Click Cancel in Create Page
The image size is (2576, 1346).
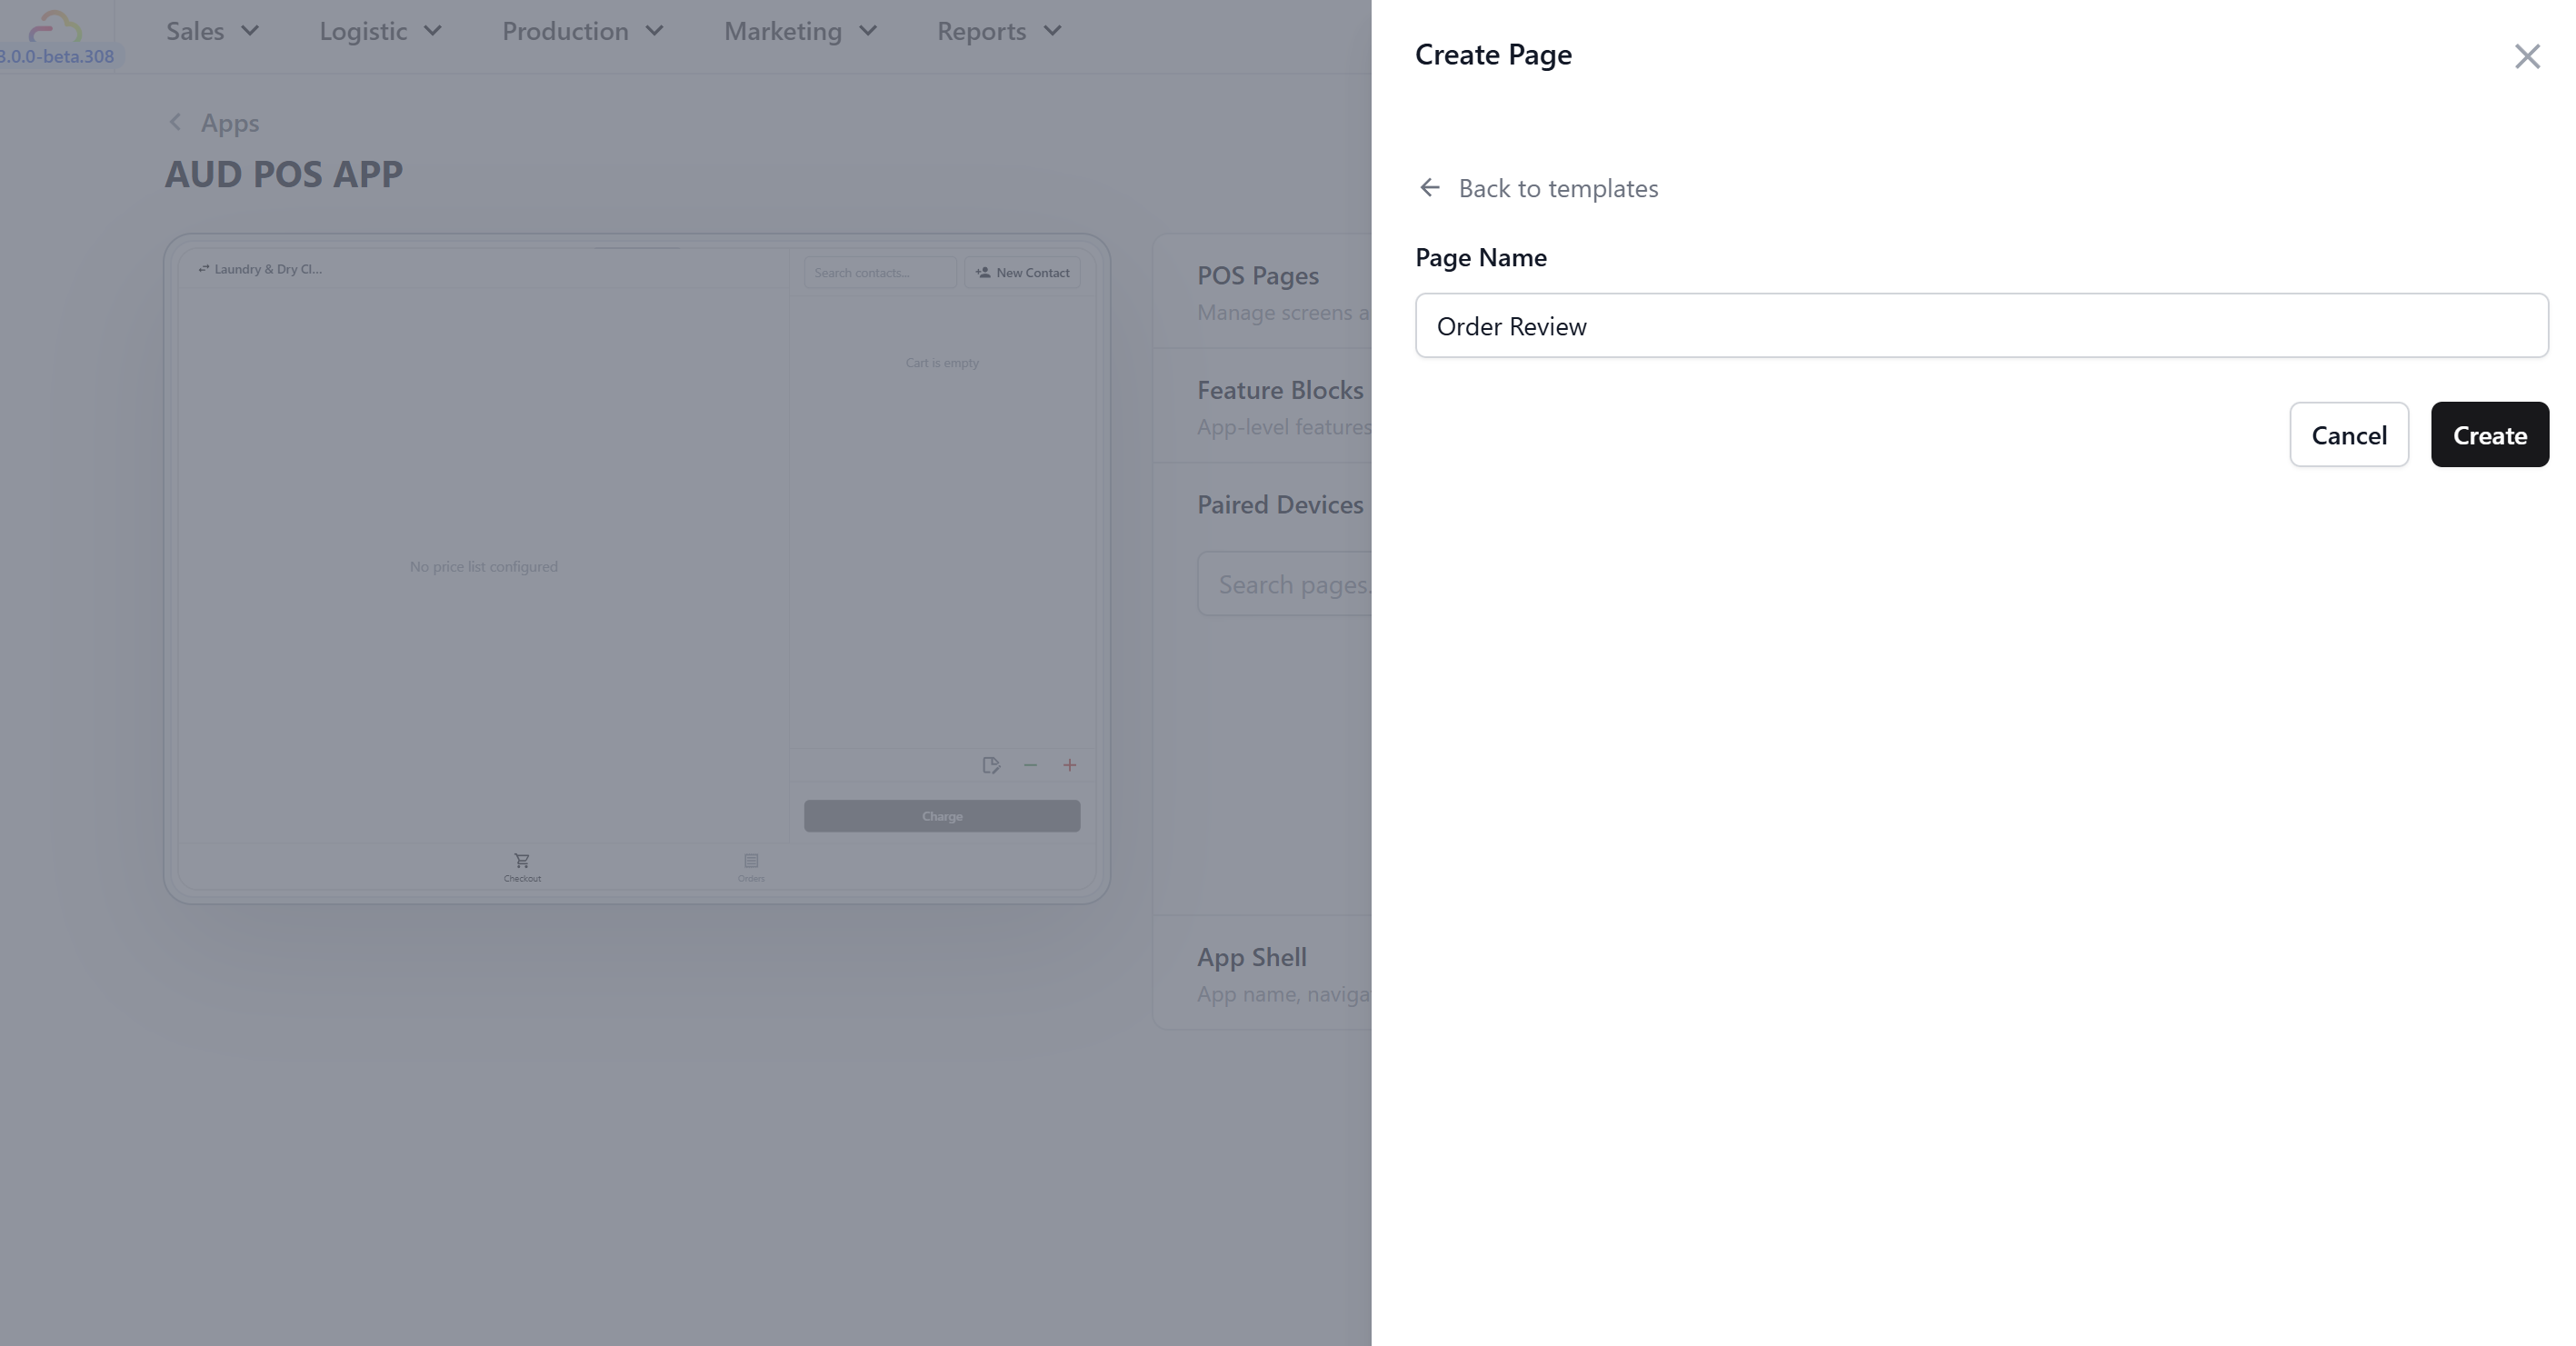(2349, 434)
